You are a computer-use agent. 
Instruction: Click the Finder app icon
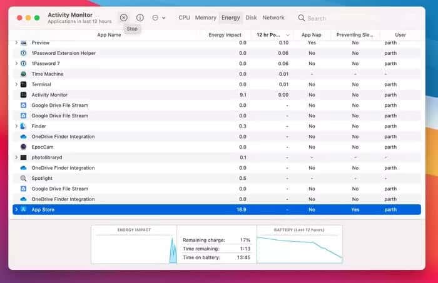24,126
